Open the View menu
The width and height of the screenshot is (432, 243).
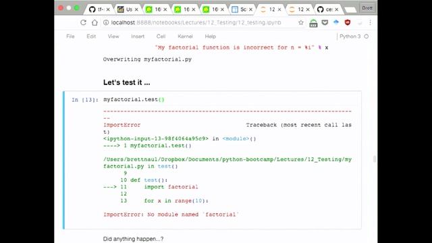coord(113,36)
